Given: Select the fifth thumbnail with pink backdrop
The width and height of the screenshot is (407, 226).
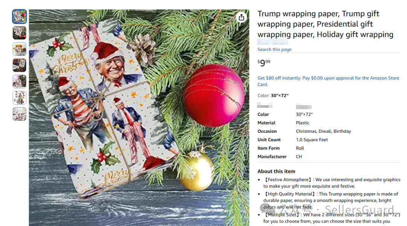Looking at the screenshot, I should pos(20,81).
